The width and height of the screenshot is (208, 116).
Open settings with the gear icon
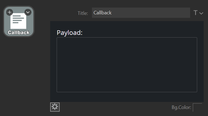click(x=55, y=107)
